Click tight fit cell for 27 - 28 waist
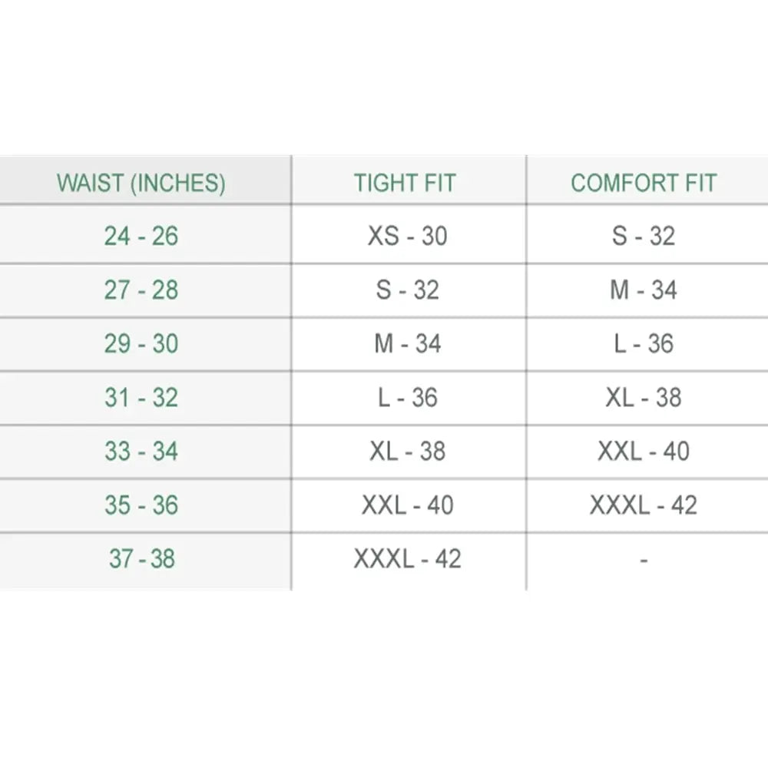 (407, 290)
